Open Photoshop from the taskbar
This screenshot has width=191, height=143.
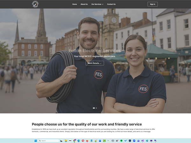pos(130,141)
